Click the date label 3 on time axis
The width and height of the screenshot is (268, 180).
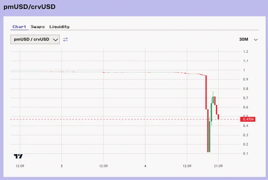pyautogui.click(x=61, y=166)
